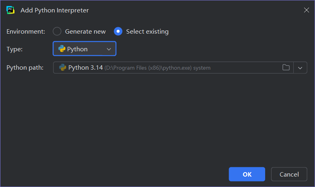Select the Generate new radio button

tap(57, 31)
